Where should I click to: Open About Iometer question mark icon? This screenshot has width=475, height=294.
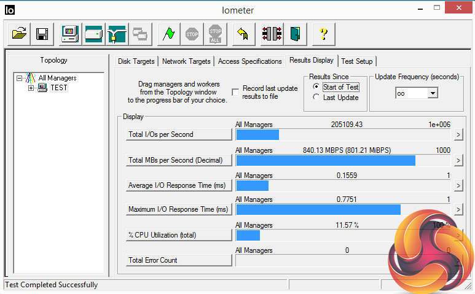[x=324, y=34]
